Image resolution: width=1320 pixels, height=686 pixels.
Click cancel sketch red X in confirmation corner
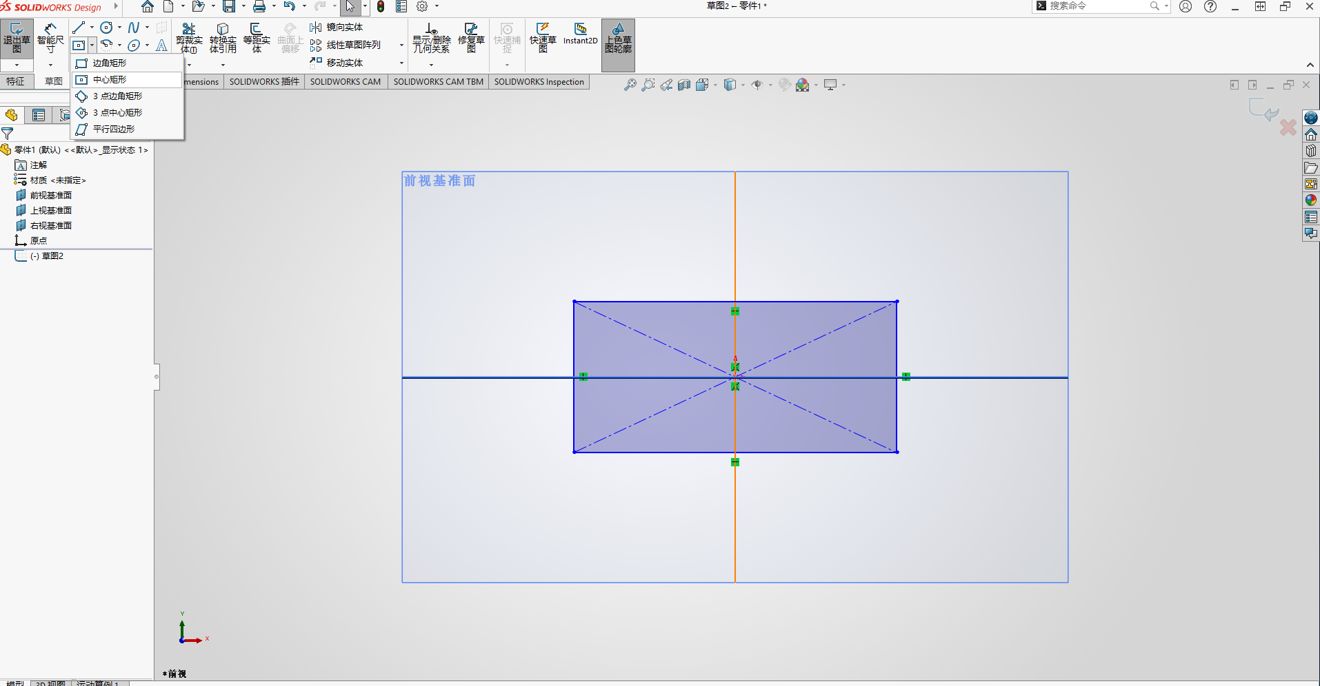coord(1288,127)
